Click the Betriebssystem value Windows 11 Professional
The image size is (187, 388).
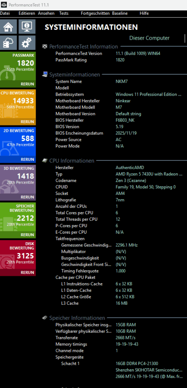point(148,94)
